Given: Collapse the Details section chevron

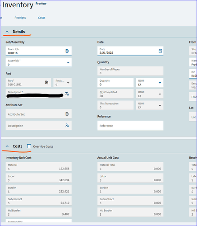Looking at the screenshot, I should (7, 32).
